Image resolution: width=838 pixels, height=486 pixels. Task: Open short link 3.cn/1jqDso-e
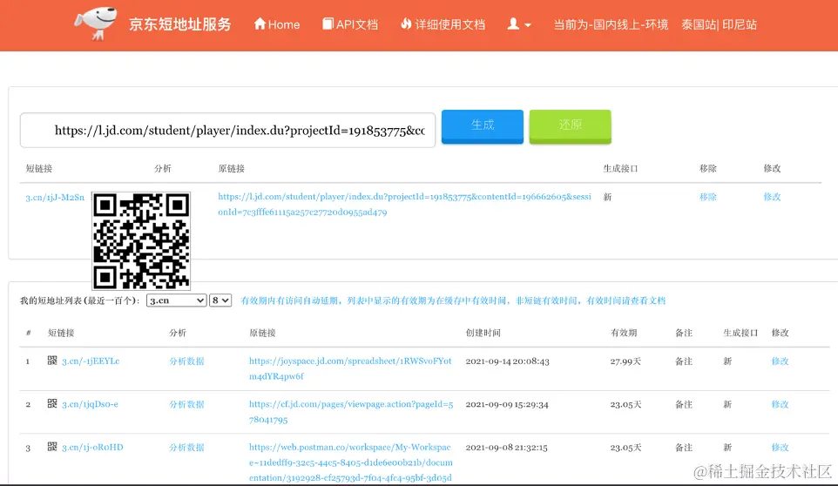tap(90, 404)
